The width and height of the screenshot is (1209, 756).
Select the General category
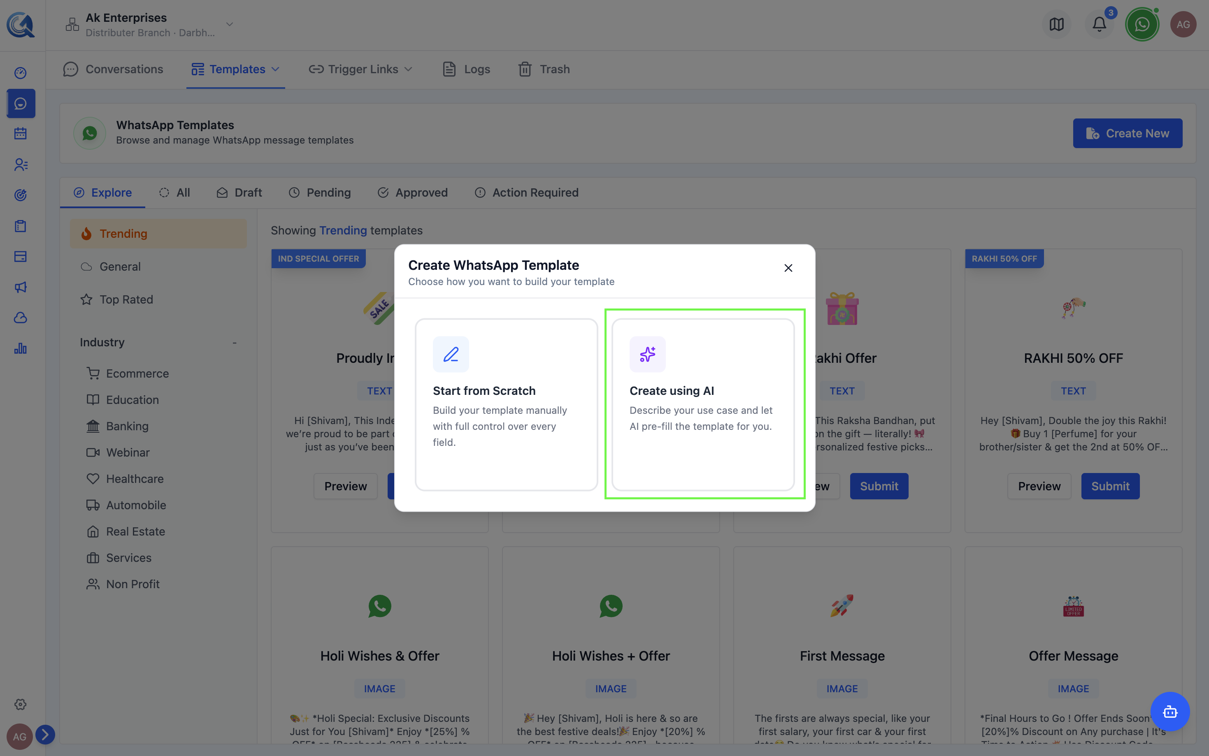point(158,267)
